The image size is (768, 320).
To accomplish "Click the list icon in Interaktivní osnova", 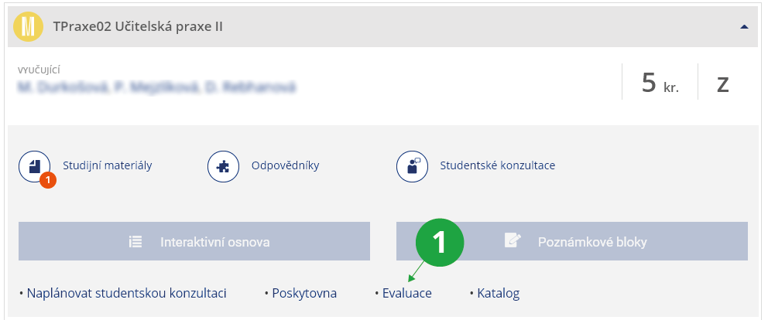I will coord(135,242).
